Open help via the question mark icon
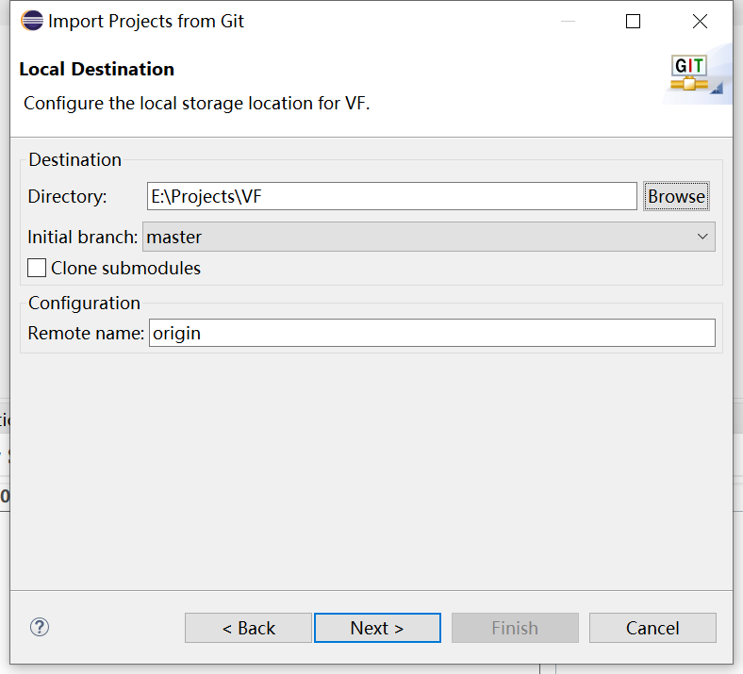Viewport: 743px width, 674px height. pos(40,627)
